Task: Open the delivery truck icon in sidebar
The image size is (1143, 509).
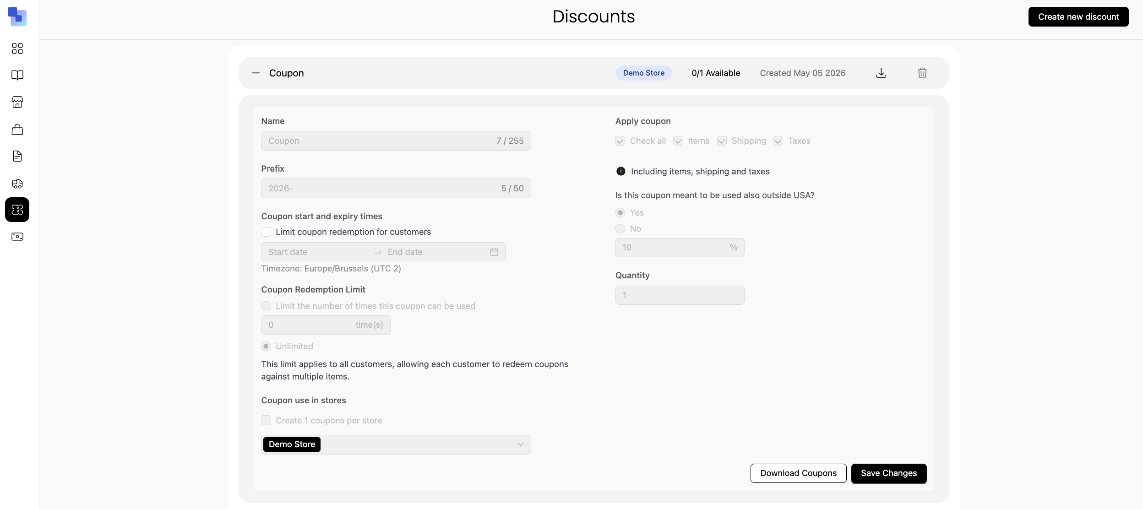Action: [x=17, y=184]
